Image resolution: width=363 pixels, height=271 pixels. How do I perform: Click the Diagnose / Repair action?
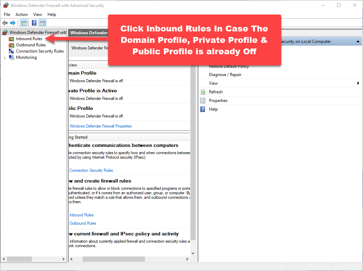pyautogui.click(x=225, y=75)
